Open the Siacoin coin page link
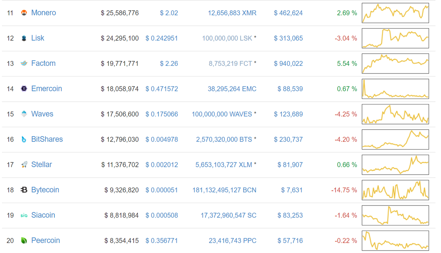The width and height of the screenshot is (441, 253). (43, 215)
